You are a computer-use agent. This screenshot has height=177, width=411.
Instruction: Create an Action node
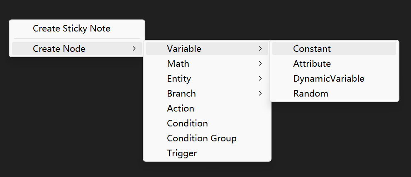point(181,108)
